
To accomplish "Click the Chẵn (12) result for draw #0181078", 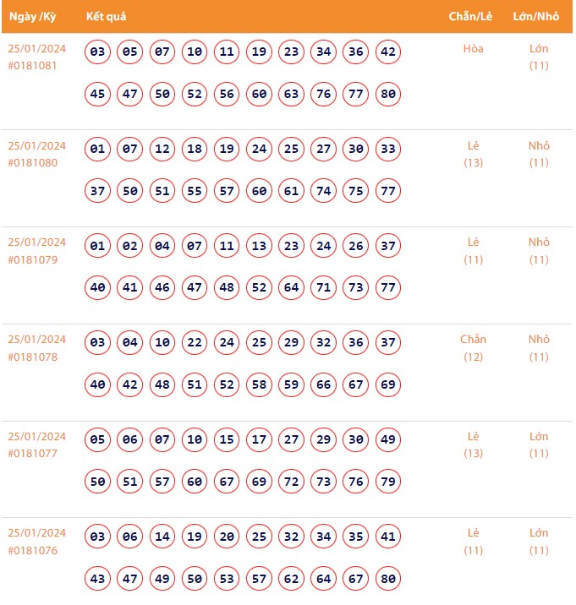I will (x=474, y=348).
